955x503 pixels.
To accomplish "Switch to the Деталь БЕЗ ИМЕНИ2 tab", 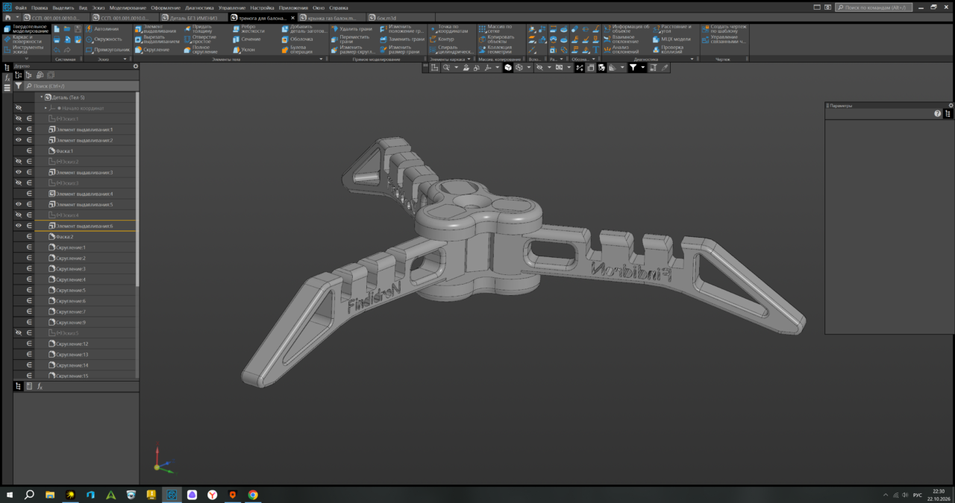I will pyautogui.click(x=193, y=17).
